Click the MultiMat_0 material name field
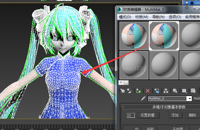The height and width of the screenshot is (130, 200). [168, 98]
